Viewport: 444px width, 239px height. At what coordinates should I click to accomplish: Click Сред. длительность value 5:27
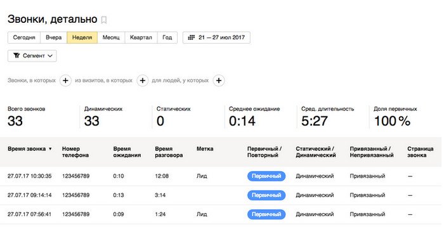[x=315, y=121]
